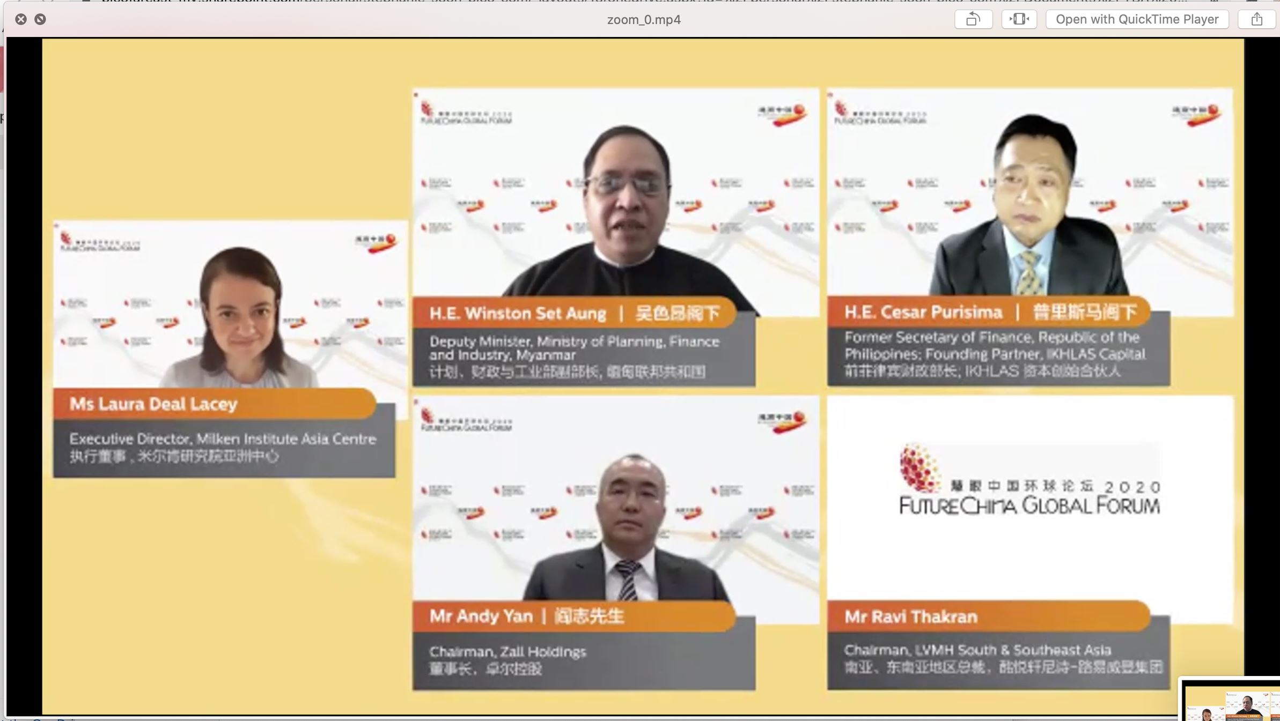Close the Quick Look preview window
The width and height of the screenshot is (1280, 721).
click(x=21, y=19)
